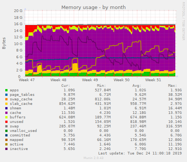The image size is (187, 162).
Task: Click the 'Week 51' x-axis label
Action: coord(153,80)
